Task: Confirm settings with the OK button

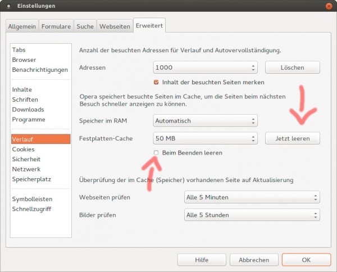Action: point(306,260)
